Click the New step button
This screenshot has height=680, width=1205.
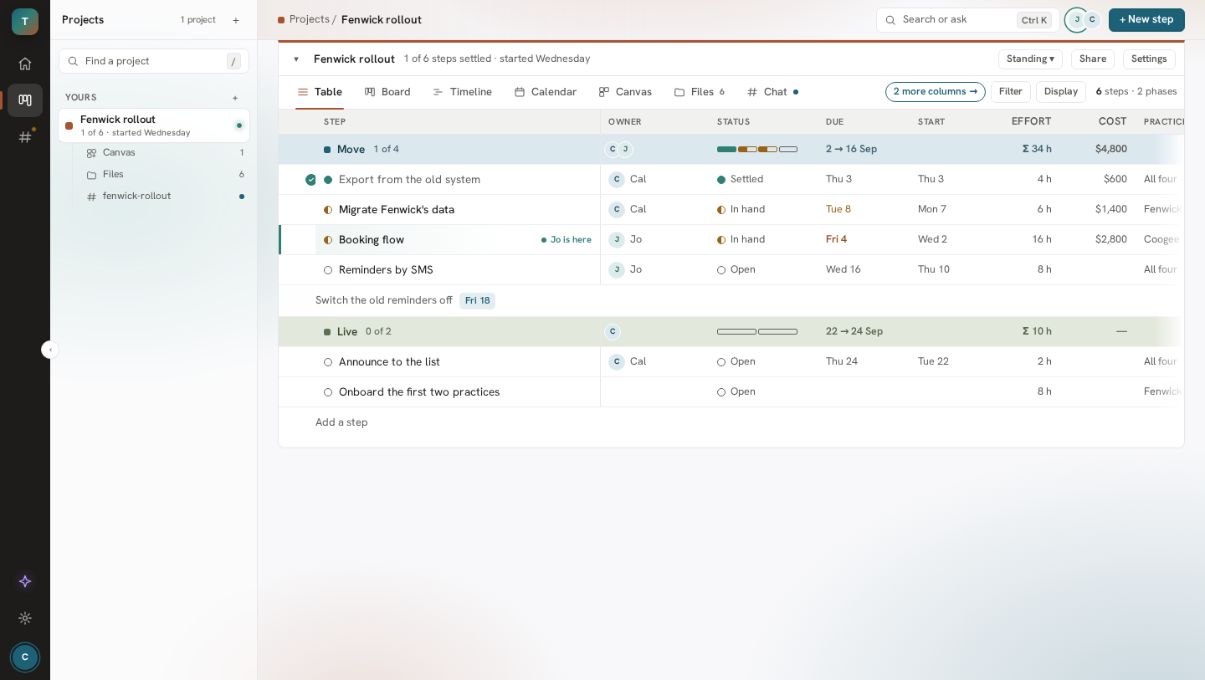click(1146, 20)
